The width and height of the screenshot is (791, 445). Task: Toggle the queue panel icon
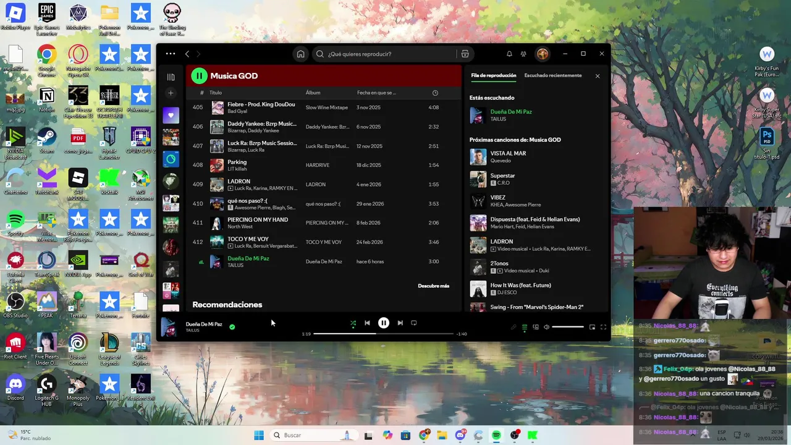pos(525,327)
